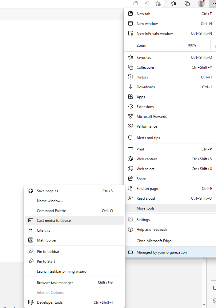The width and height of the screenshot is (216, 308).
Task: Open Math Solver
Action: (x=74, y=240)
